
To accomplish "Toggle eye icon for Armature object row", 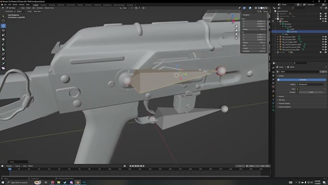I will point(323,21).
